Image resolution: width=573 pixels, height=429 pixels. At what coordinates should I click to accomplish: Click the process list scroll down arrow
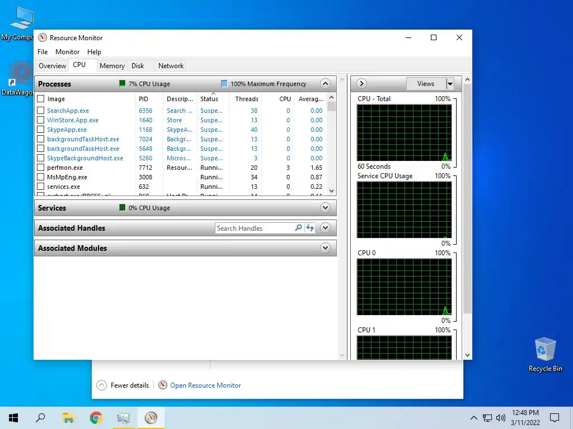(331, 191)
